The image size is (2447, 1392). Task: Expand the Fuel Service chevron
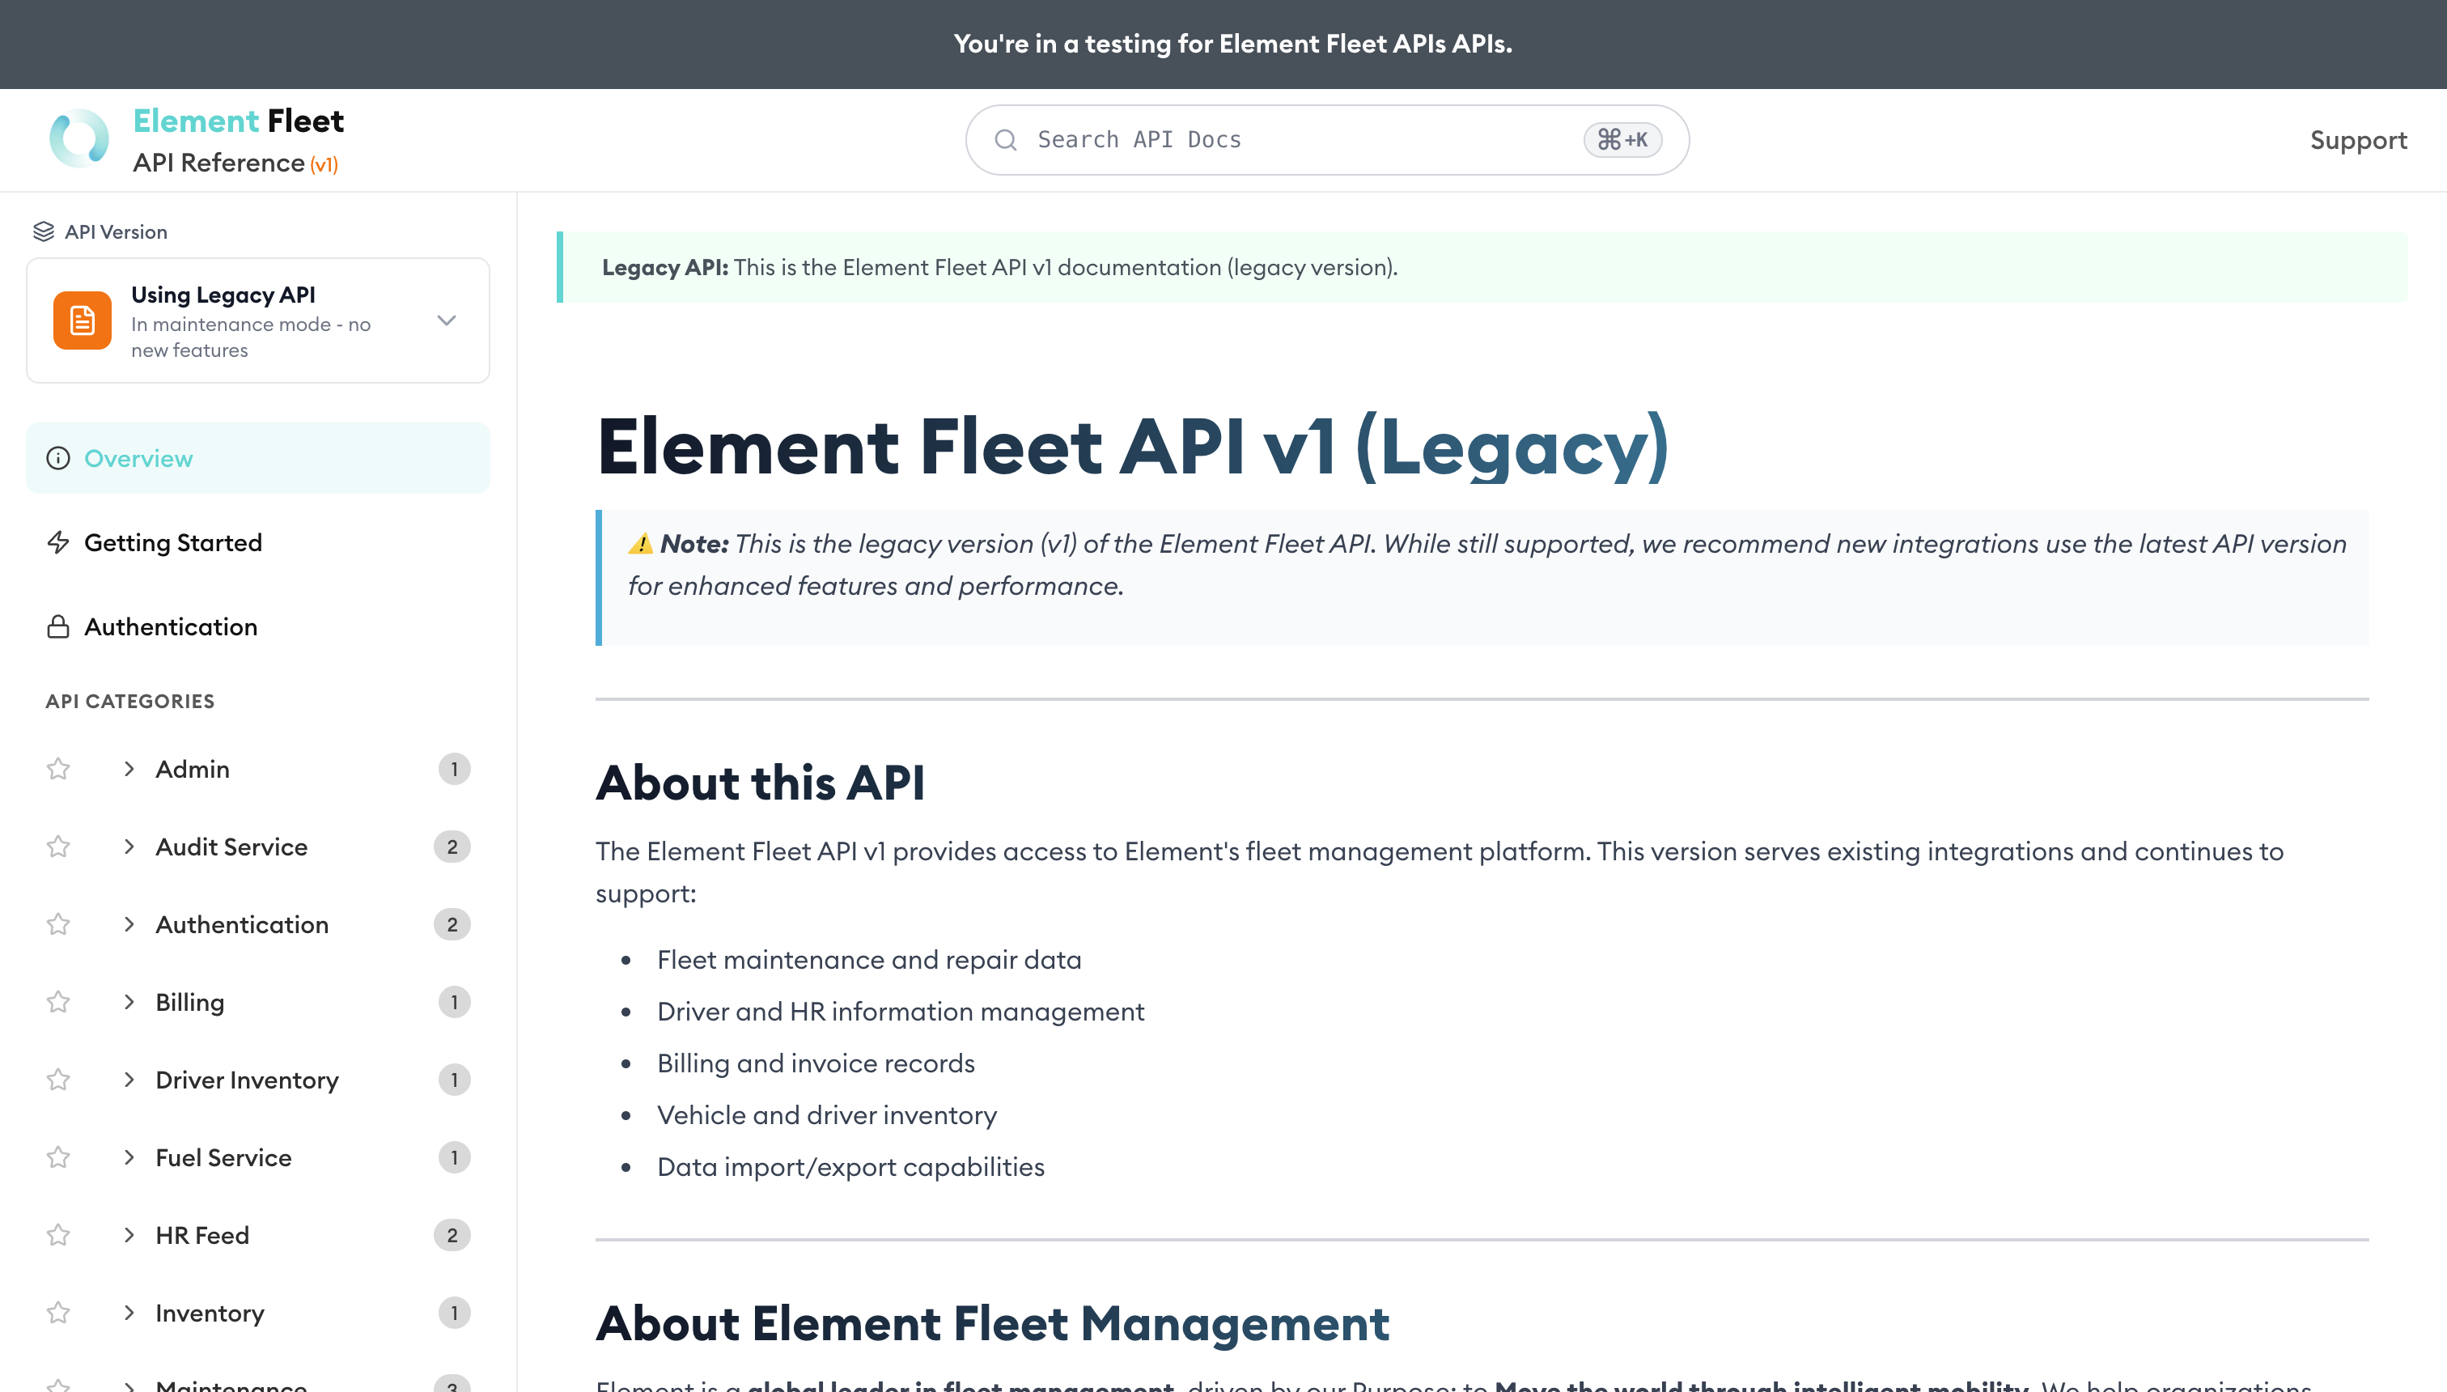[129, 1158]
